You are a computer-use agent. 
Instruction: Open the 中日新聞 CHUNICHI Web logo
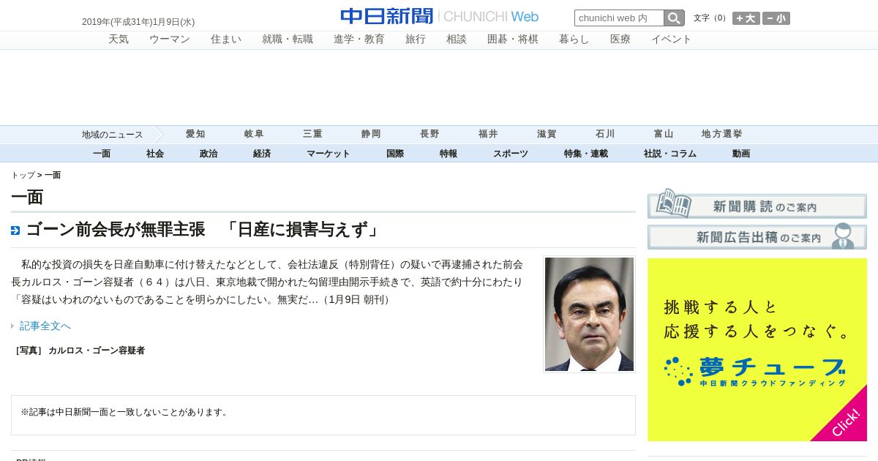coord(439,16)
